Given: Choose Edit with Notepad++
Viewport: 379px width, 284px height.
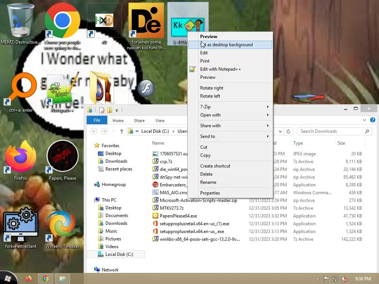Looking at the screenshot, I should (x=230, y=69).
